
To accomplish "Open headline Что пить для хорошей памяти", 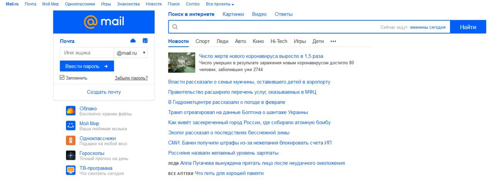I will 229,173.
